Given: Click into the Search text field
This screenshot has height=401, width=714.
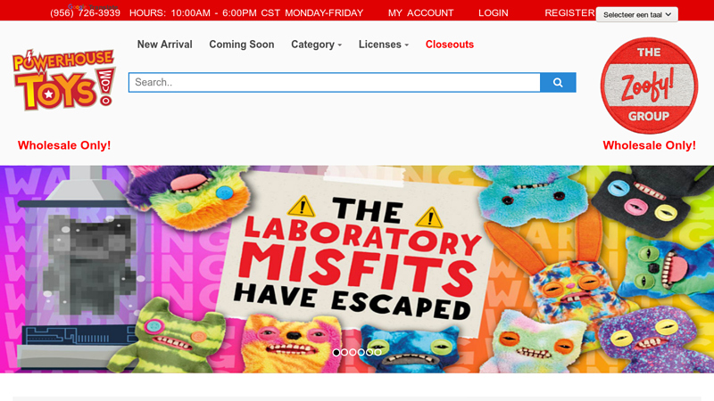Looking at the screenshot, I should [x=335, y=82].
